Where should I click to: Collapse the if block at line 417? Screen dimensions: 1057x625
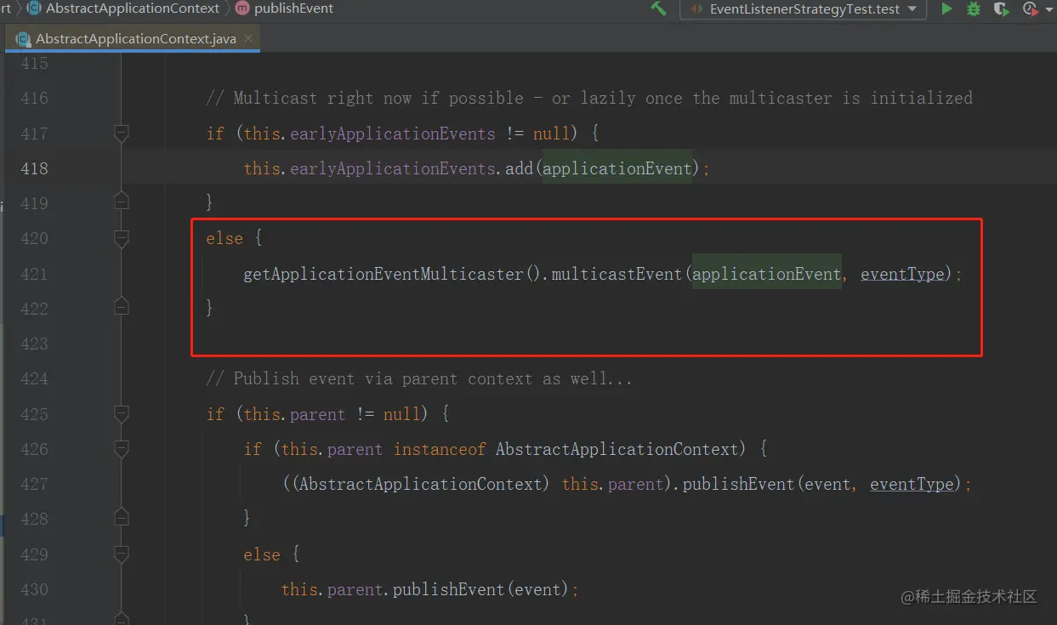(121, 134)
